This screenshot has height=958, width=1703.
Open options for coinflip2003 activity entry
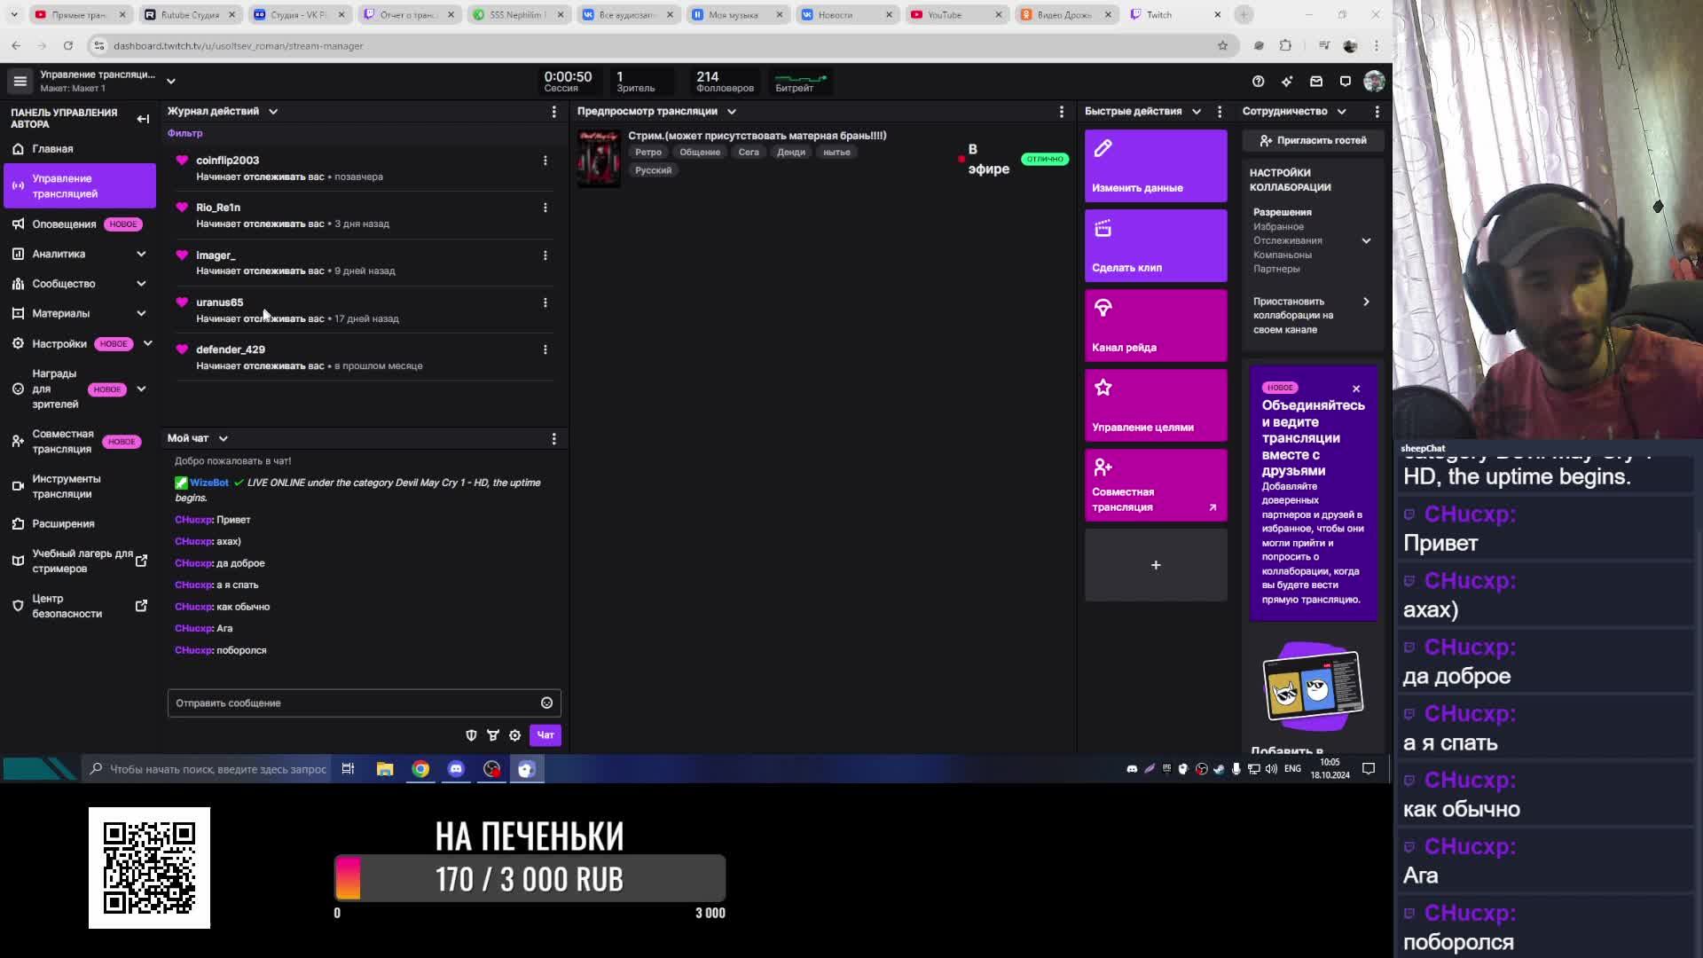point(545,161)
